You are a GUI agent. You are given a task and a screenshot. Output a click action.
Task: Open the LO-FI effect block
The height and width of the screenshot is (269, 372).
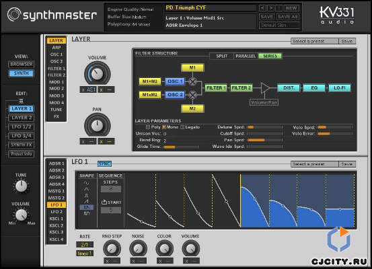tap(340, 88)
